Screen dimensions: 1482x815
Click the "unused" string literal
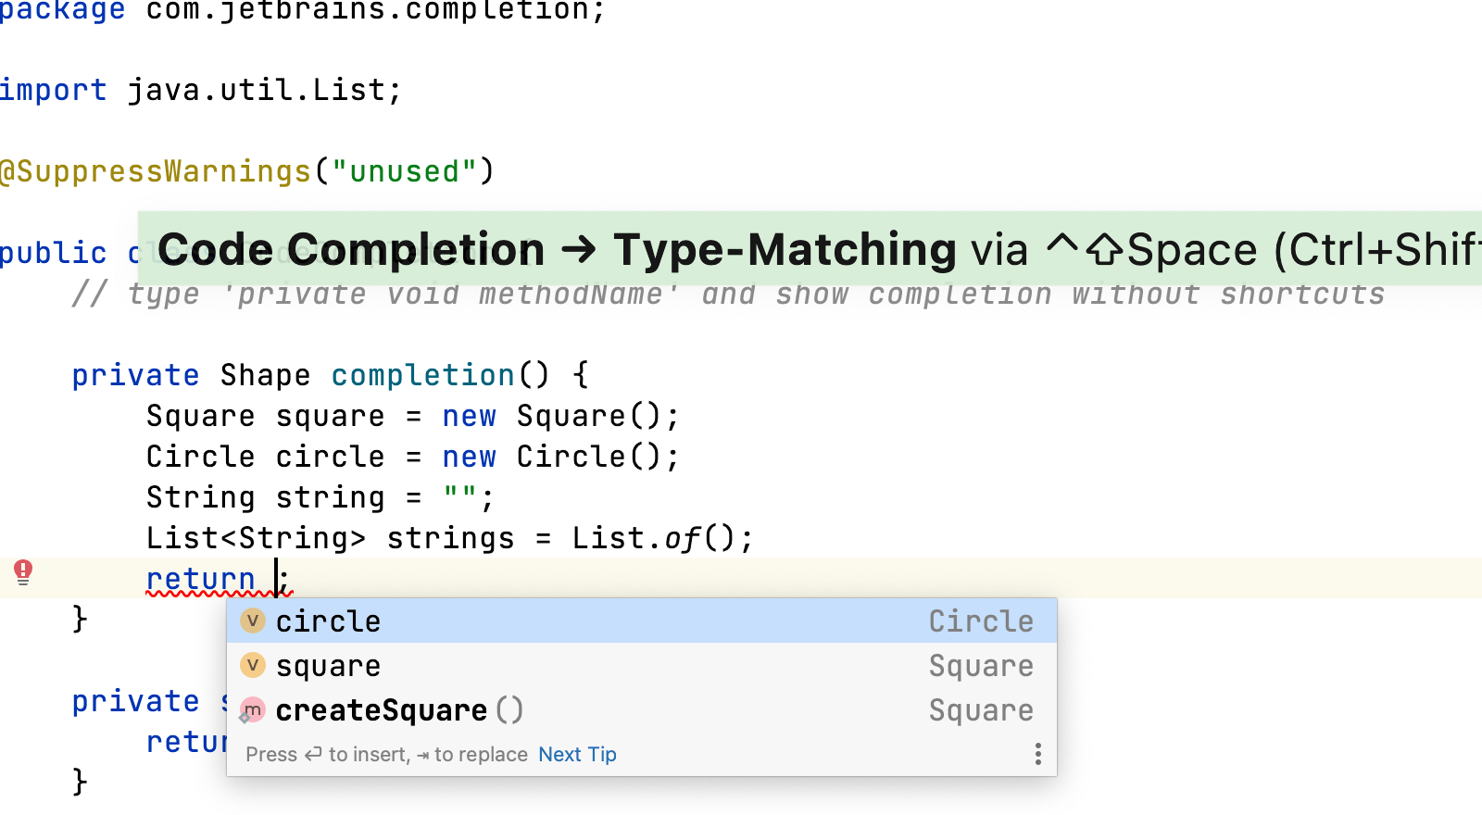pos(404,171)
